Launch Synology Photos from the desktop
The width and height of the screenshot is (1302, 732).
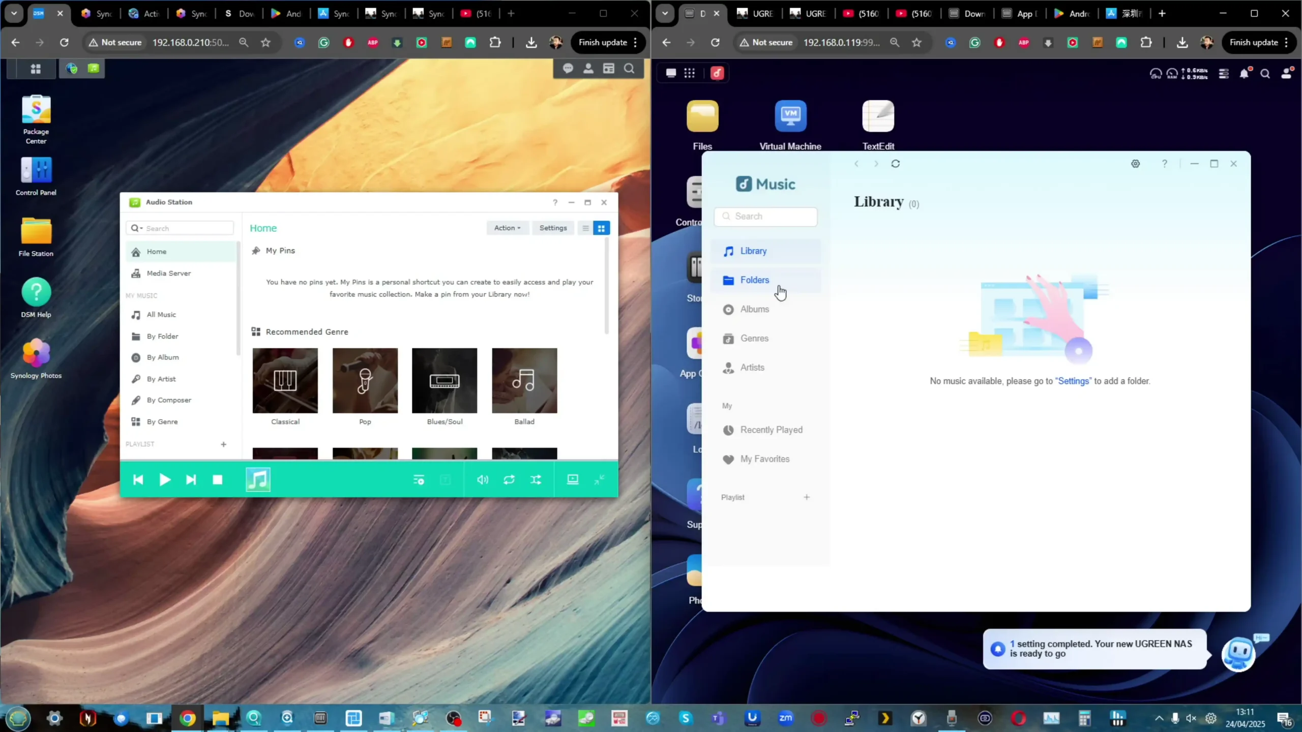(x=36, y=359)
